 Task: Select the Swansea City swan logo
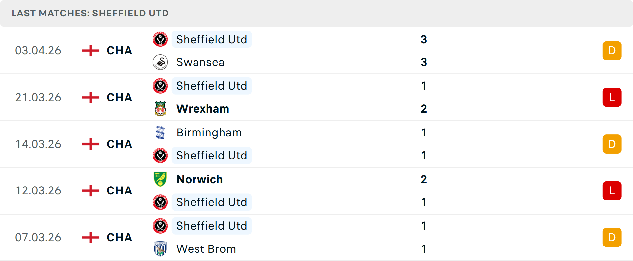pyautogui.click(x=160, y=62)
